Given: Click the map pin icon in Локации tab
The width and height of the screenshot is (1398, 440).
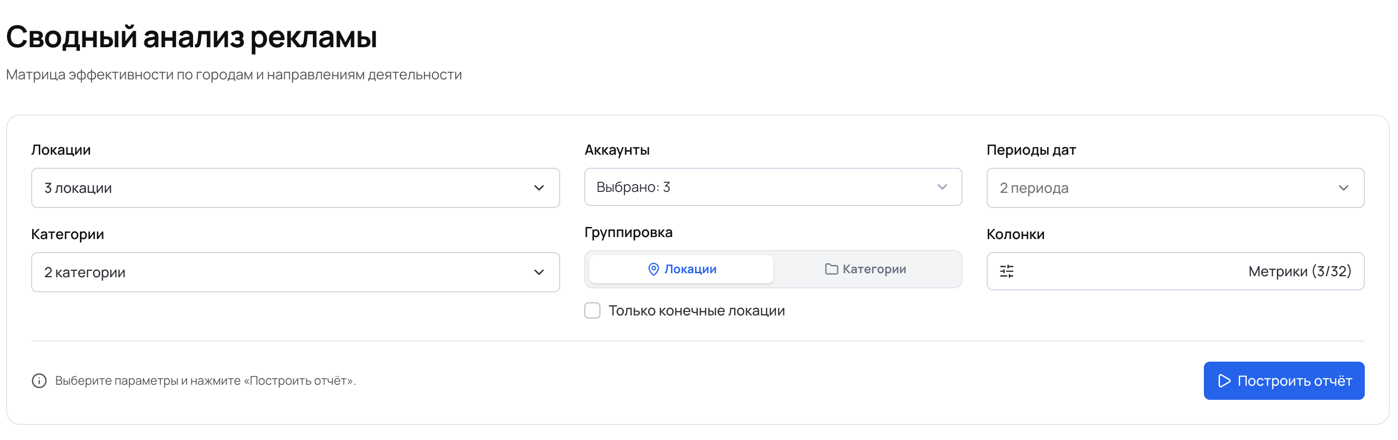Looking at the screenshot, I should 653,269.
